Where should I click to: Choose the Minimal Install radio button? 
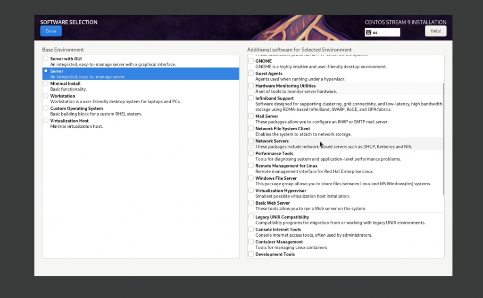click(46, 83)
